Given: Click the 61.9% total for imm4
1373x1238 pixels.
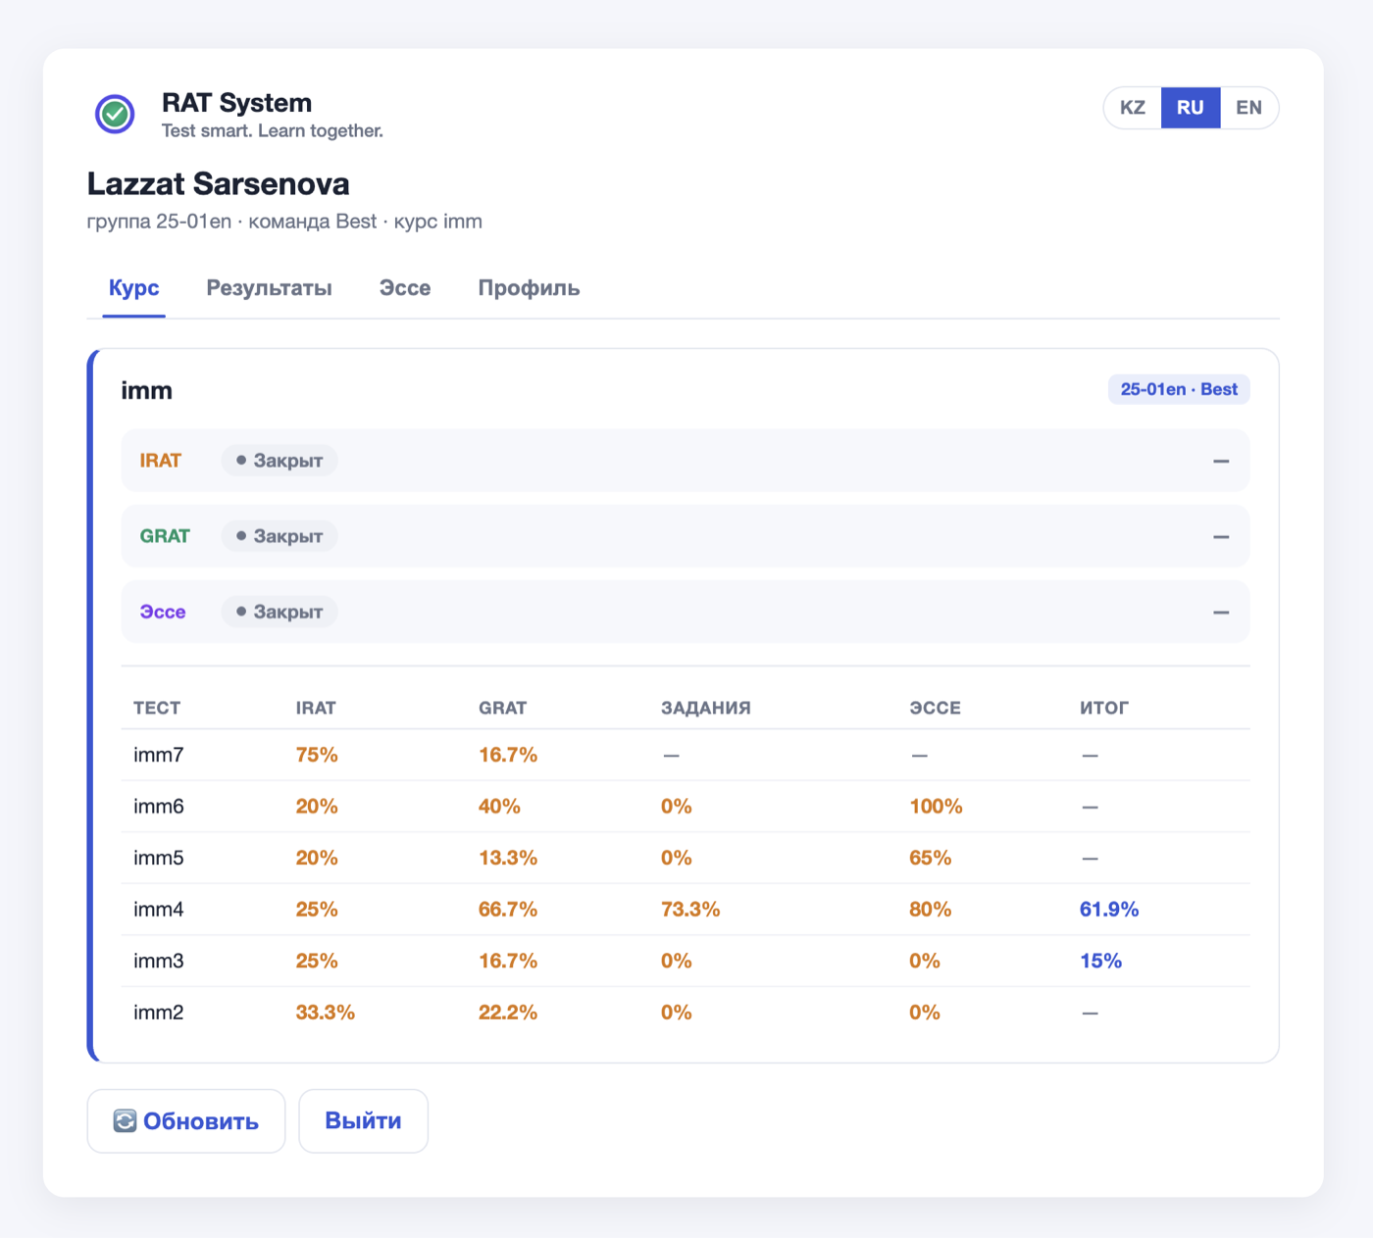Looking at the screenshot, I should (x=1109, y=910).
